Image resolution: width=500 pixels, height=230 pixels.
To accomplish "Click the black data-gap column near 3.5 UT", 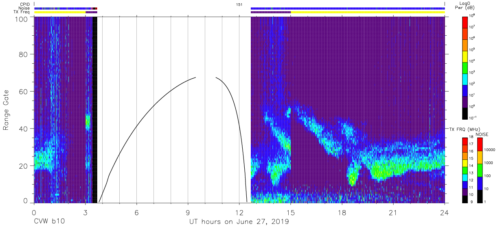I will click(95, 110).
